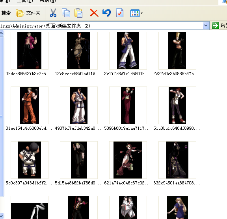227x219 pixels.
Task: Click file name 5096b6019e1aa7117...
Action: (x=127, y=128)
